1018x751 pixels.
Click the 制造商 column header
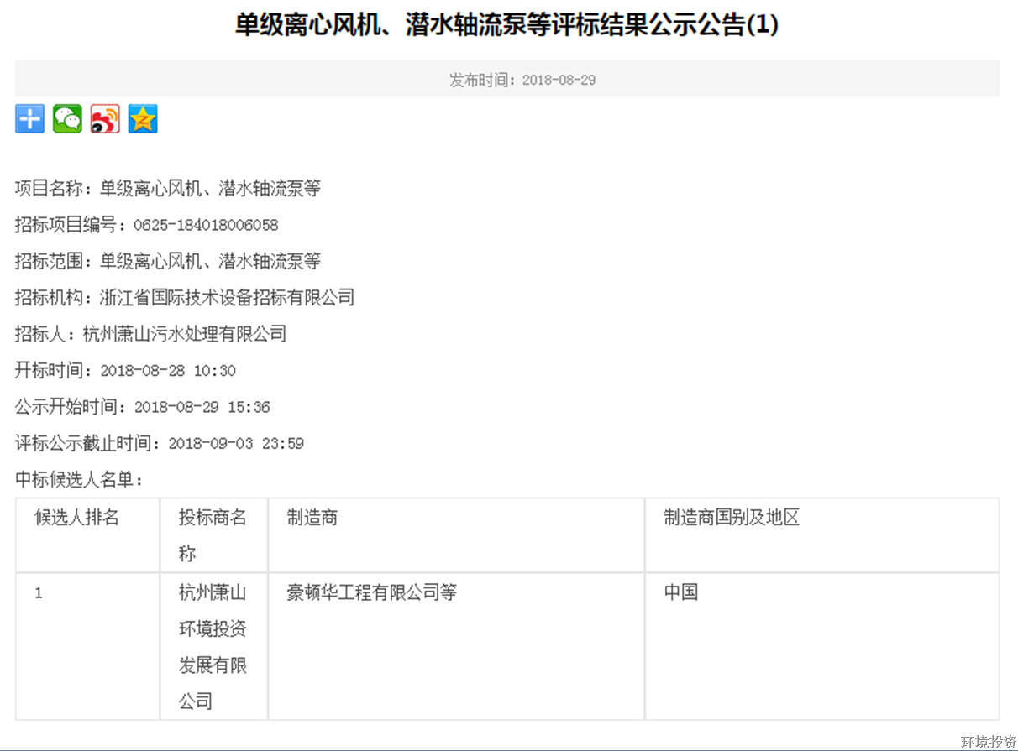[x=312, y=518]
